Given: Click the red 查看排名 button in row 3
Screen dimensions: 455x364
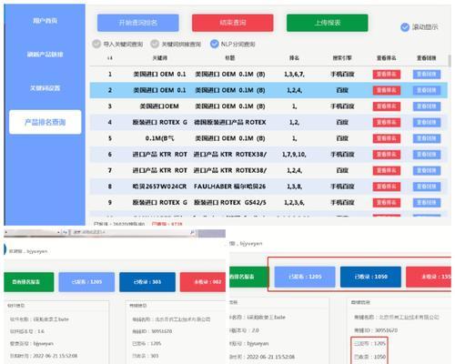Looking at the screenshot, I should coord(387,106).
